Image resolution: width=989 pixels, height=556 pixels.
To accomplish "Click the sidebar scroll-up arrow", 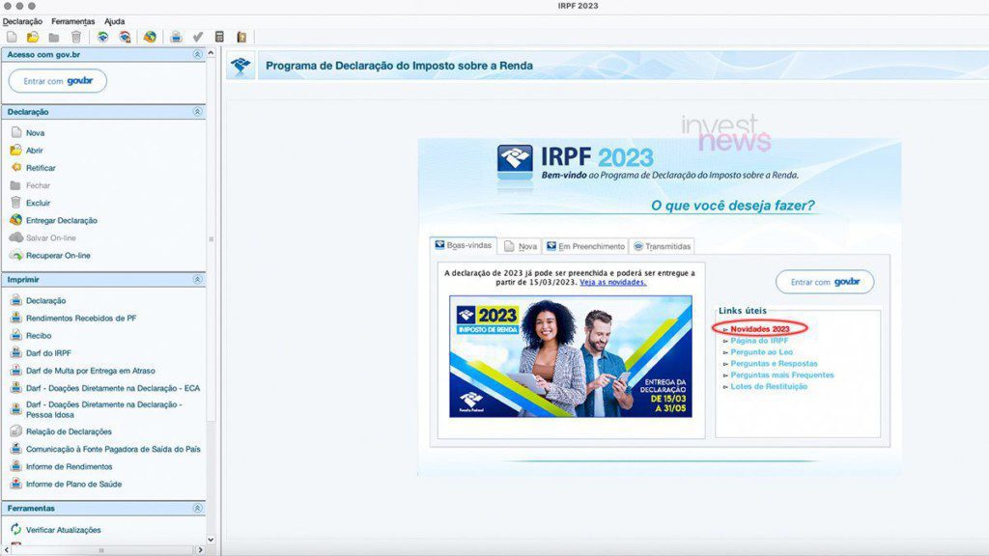I will [x=212, y=54].
